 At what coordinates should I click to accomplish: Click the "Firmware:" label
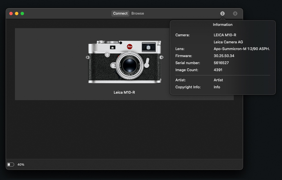(x=184, y=56)
